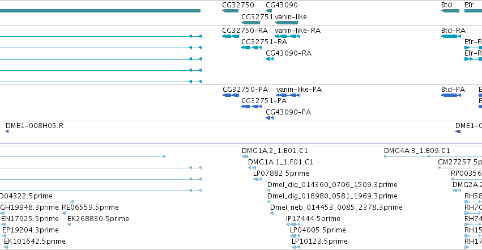
Task: Select transcript CG43090-RA
Action: pos(288,53)
